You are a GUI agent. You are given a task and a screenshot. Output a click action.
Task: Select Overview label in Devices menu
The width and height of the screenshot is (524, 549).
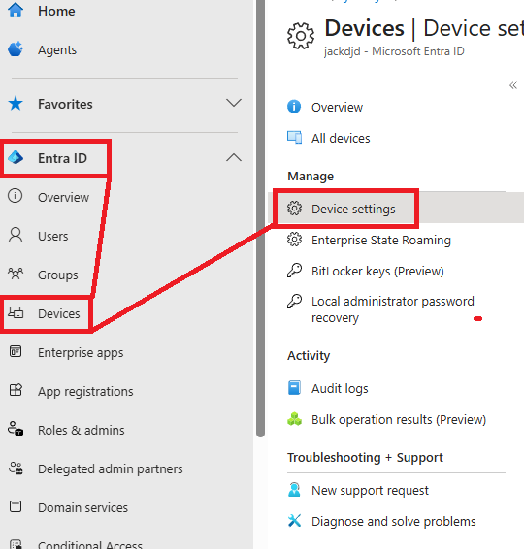[x=337, y=107]
